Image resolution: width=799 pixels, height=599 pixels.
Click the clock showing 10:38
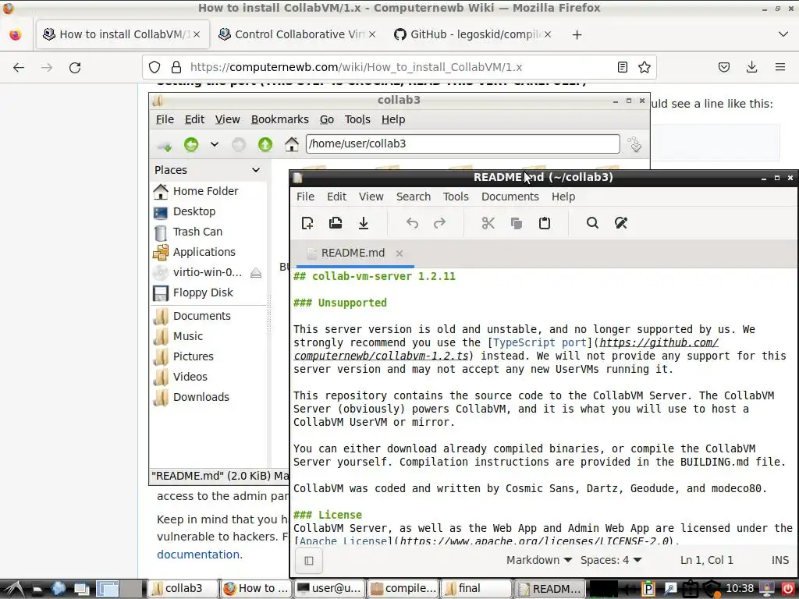(740, 588)
